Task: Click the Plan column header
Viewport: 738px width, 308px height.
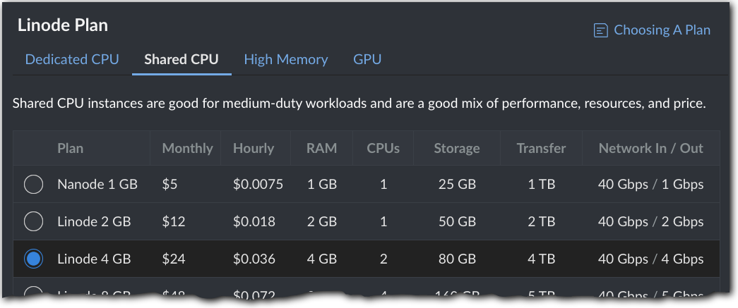Action: (70, 149)
